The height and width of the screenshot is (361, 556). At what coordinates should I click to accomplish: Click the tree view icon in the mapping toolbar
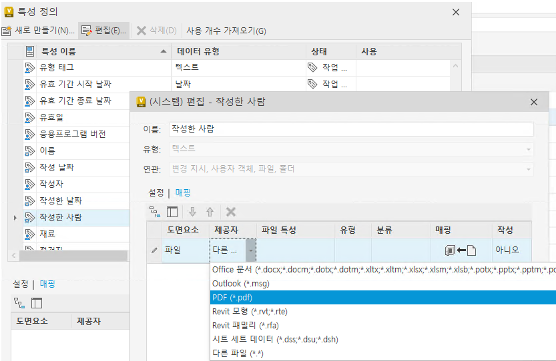pos(155,212)
